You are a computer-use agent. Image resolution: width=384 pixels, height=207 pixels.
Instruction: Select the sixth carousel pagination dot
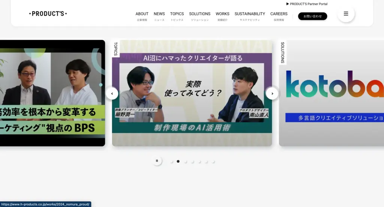coord(207,162)
